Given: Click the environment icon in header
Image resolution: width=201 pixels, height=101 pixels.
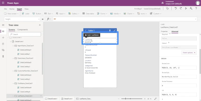Looking at the screenshot, I should coord(163,3).
